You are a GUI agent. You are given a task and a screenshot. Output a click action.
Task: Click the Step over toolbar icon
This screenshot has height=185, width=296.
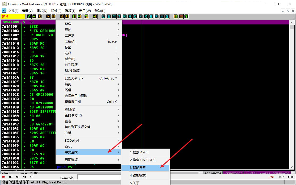pyautogui.click(x=67, y=16)
